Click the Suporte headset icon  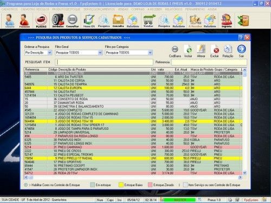pos(227,21)
